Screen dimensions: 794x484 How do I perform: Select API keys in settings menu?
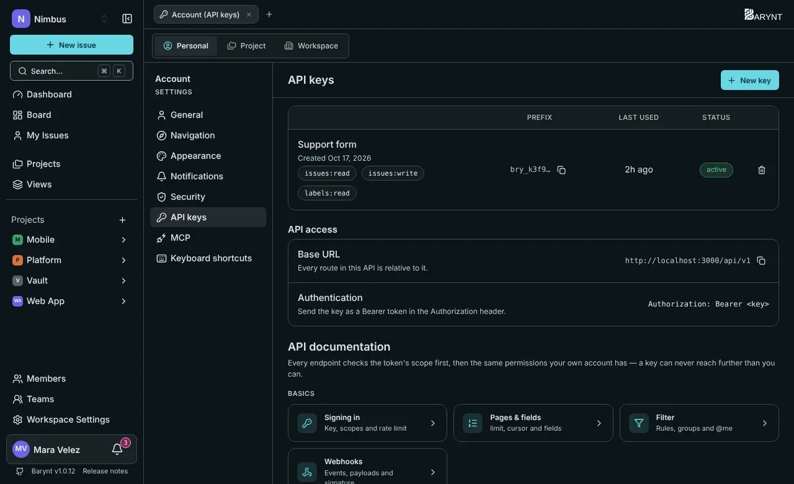tap(208, 217)
